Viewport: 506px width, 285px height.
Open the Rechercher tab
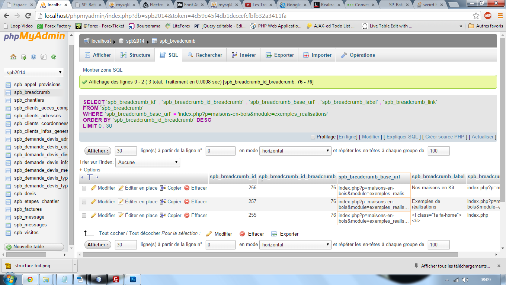[205, 55]
